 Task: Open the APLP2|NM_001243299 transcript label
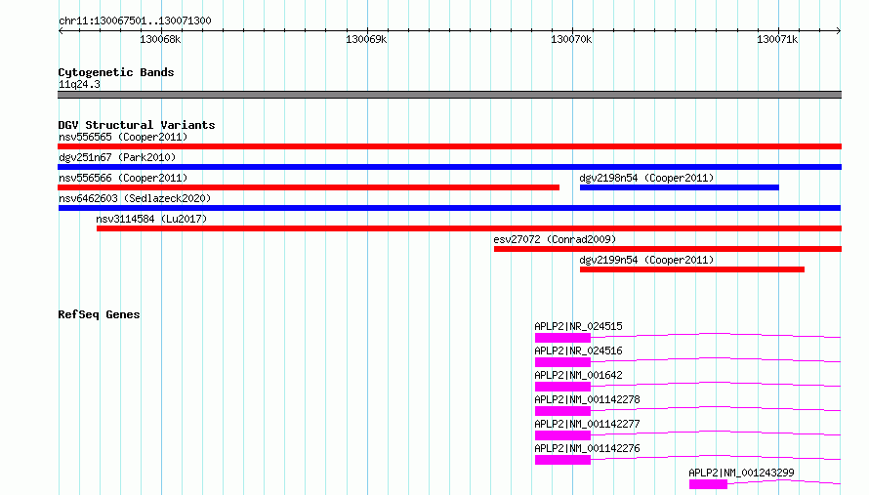pos(741,473)
